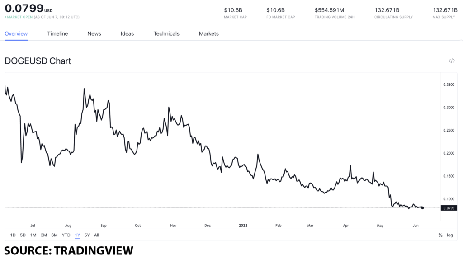Set chart range to 6M
463x259 pixels.
click(54, 235)
